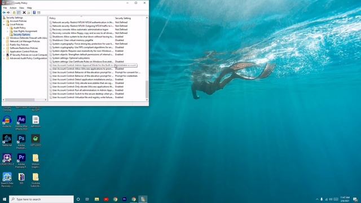Select Network List Manager Policies in the tree

25,41
